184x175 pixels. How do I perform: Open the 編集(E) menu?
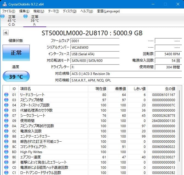24,11
